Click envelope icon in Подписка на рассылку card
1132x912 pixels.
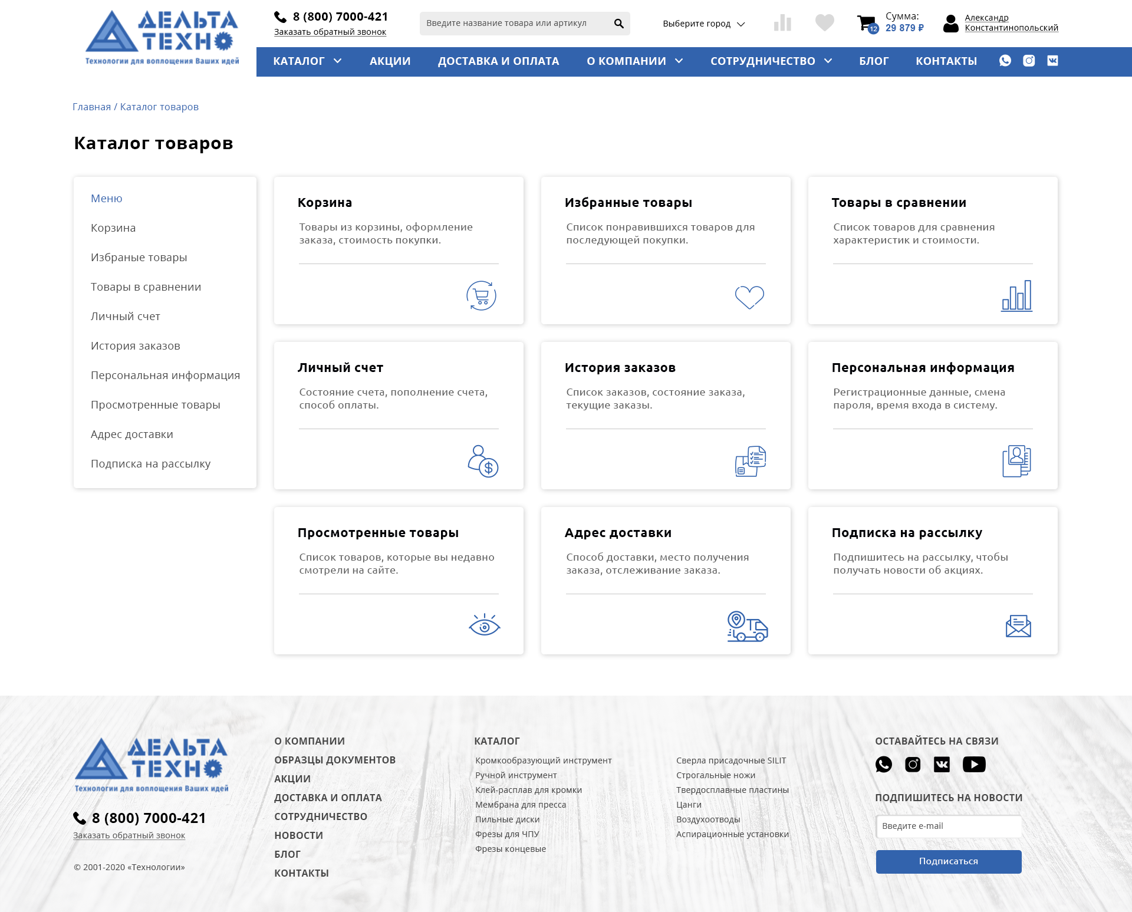pos(1018,626)
